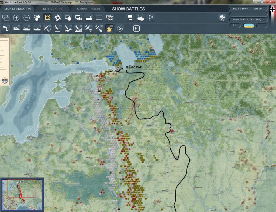276x212 pixels.
Task: Click the Motor Pool 225K field
Action: click(x=248, y=19)
